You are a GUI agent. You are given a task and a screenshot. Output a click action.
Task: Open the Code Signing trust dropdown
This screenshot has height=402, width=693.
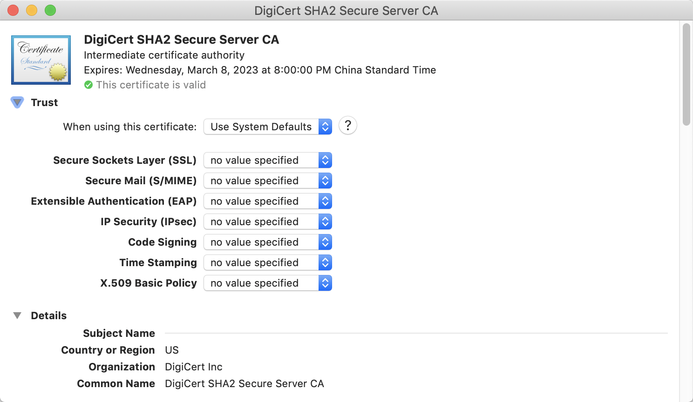click(x=268, y=242)
